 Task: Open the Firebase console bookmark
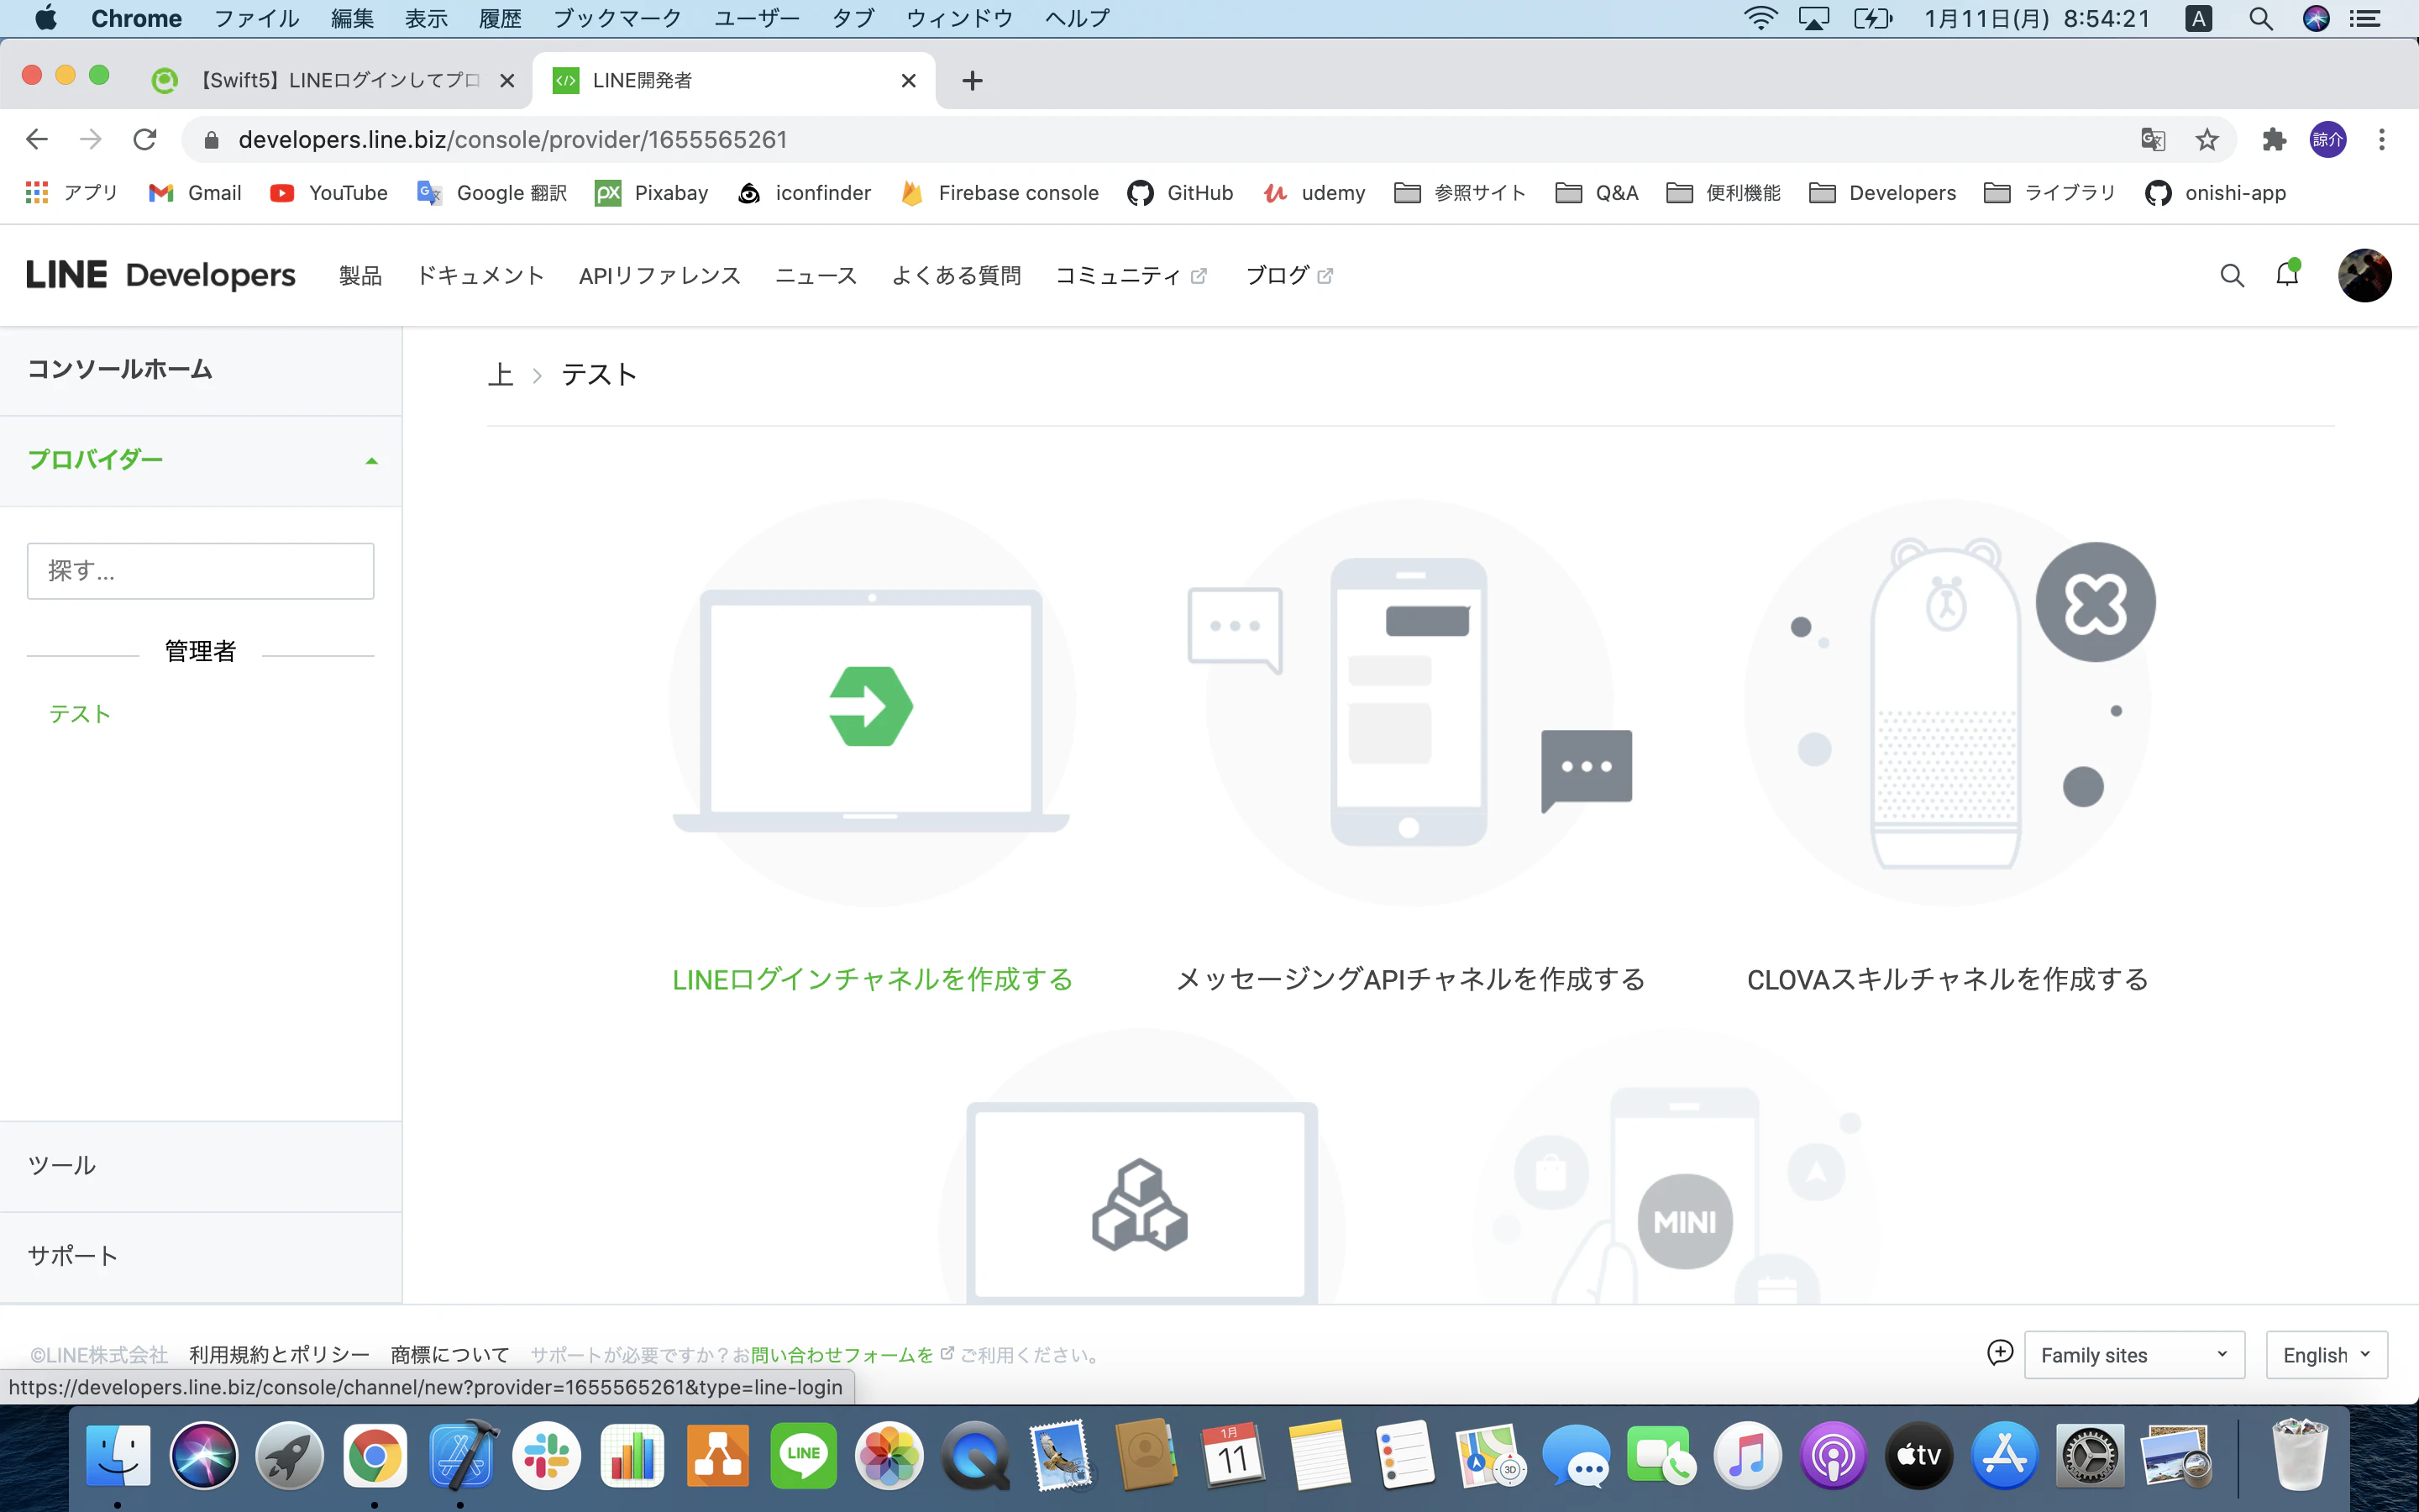point(1000,193)
